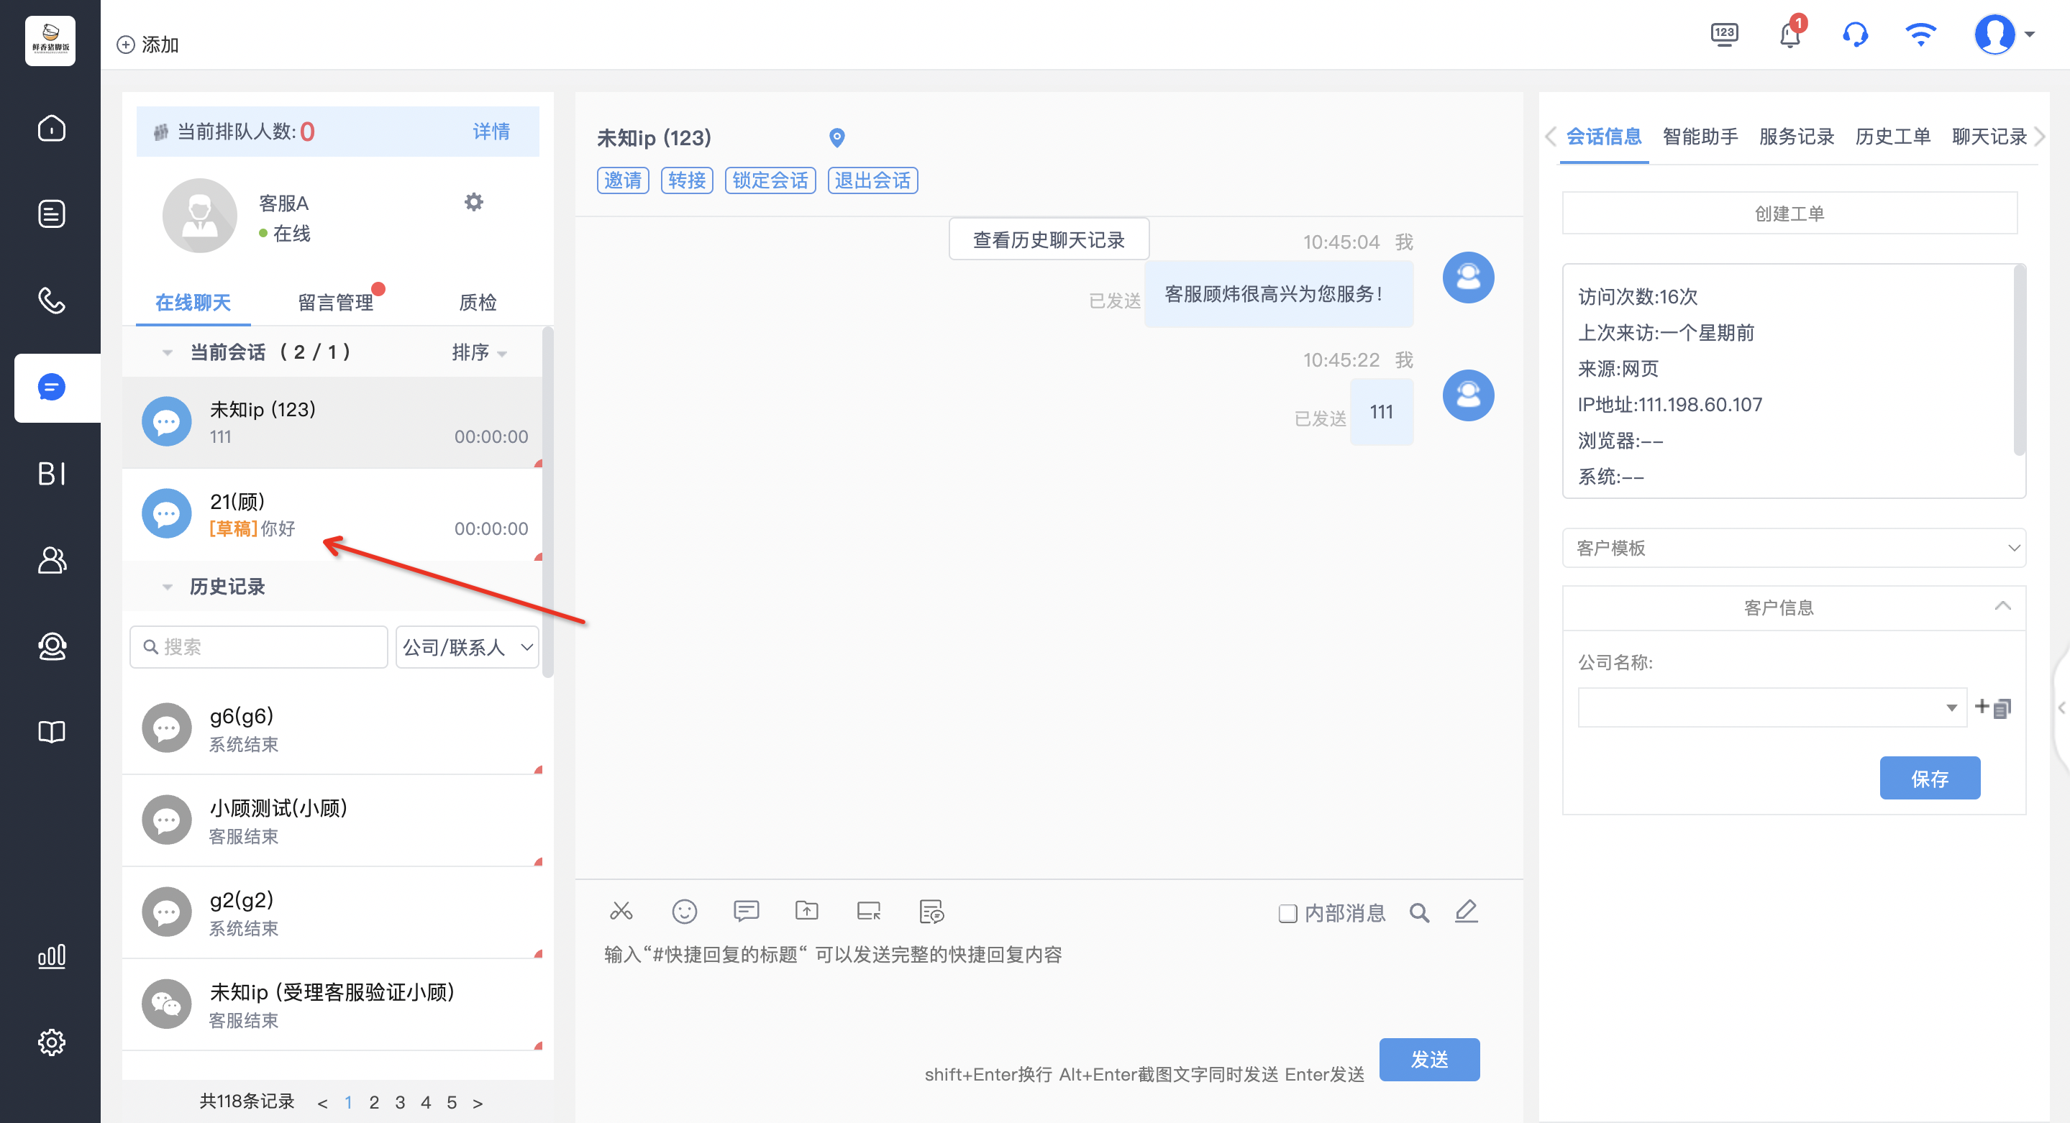Open the BI section in sidebar
The height and width of the screenshot is (1123, 2070).
pyautogui.click(x=52, y=473)
